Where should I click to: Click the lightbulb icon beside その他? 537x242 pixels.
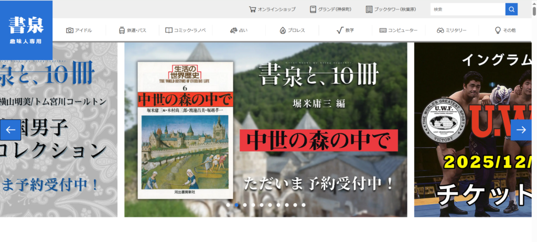point(498,30)
